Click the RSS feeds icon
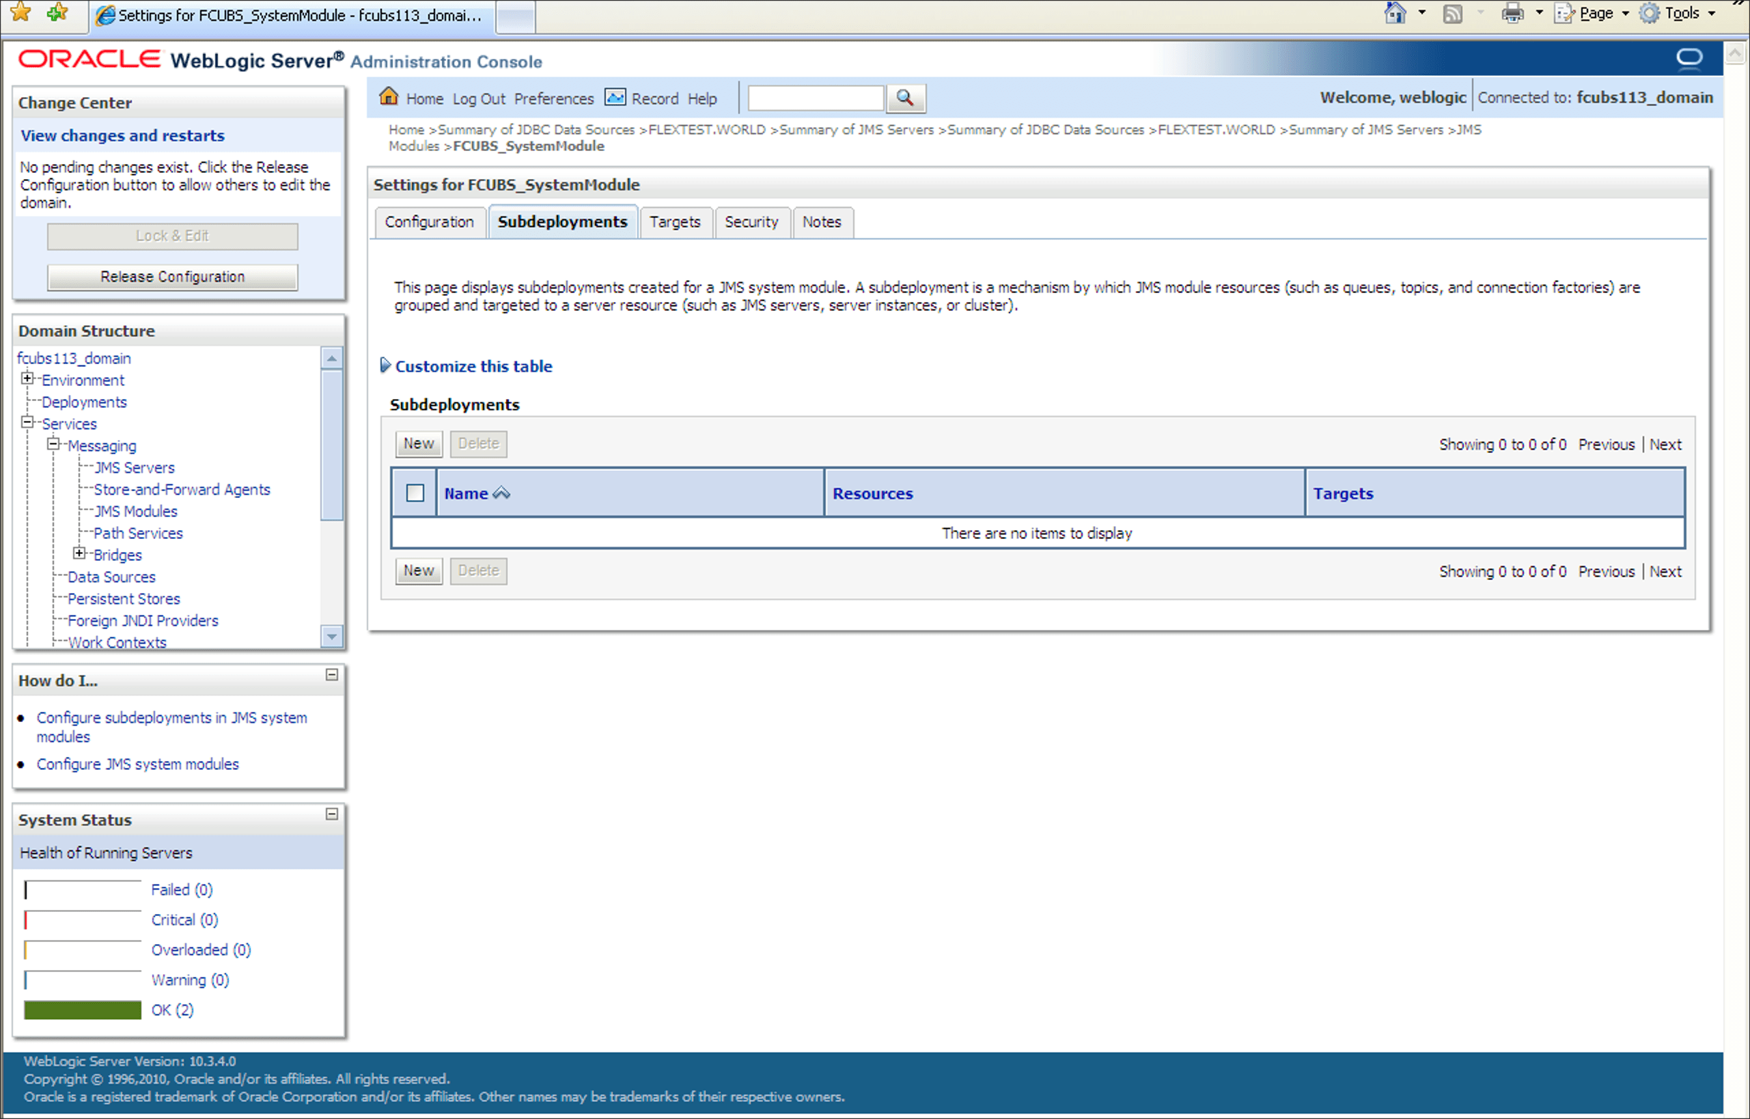 coord(1452,14)
